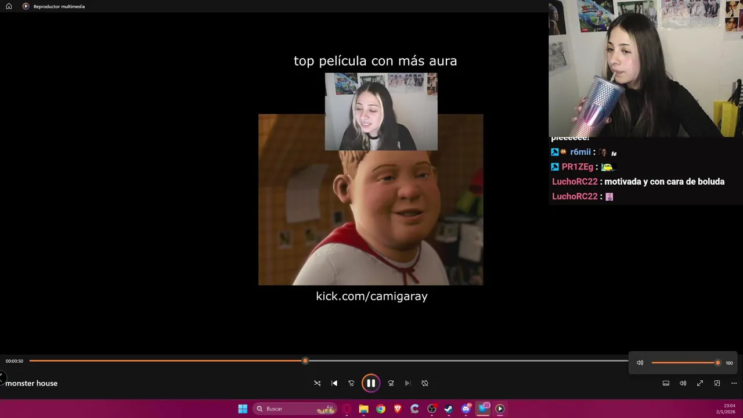Click the volume icon in playback controls
The image size is (743, 418).
pos(683,383)
